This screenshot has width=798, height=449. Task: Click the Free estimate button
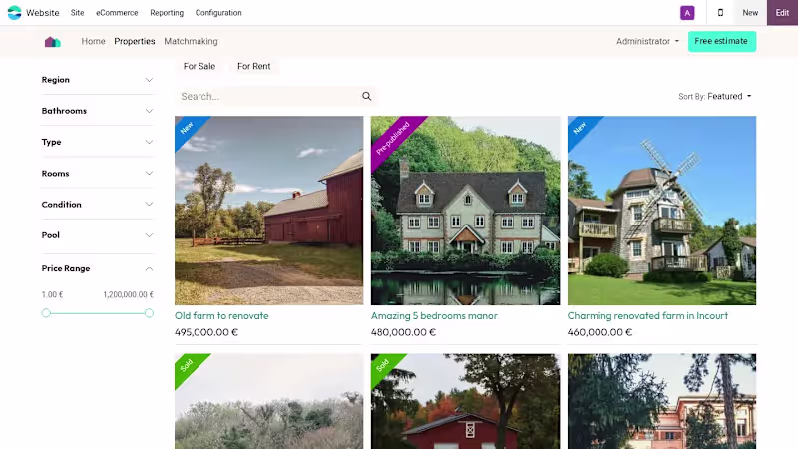(721, 41)
